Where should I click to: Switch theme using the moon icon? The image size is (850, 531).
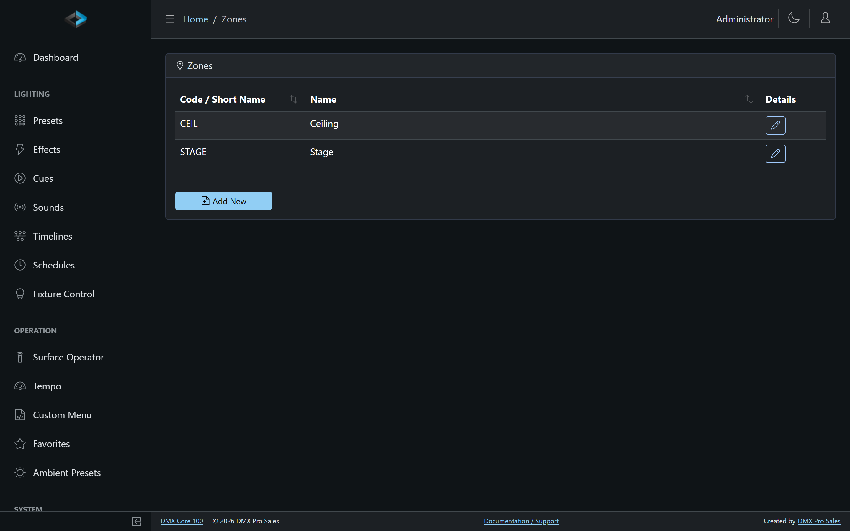[794, 18]
